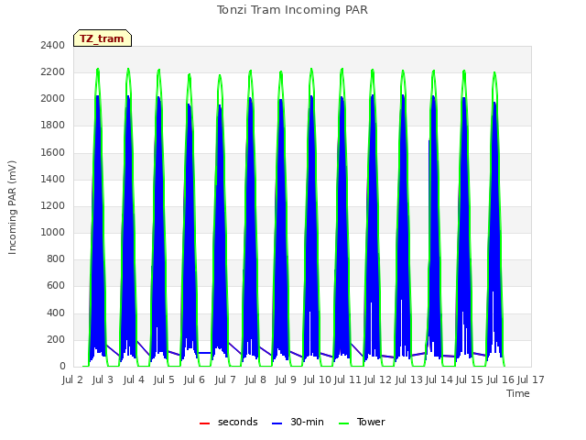Screen dimensions: 586x440
Task: Click the Time axis label
Action: click(518, 393)
